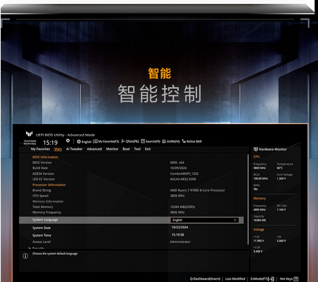
Task: Click the System Time value 15:19:58
Action: (178, 235)
